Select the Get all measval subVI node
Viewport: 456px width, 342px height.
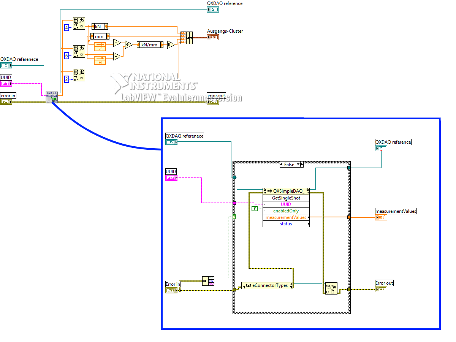[52, 97]
